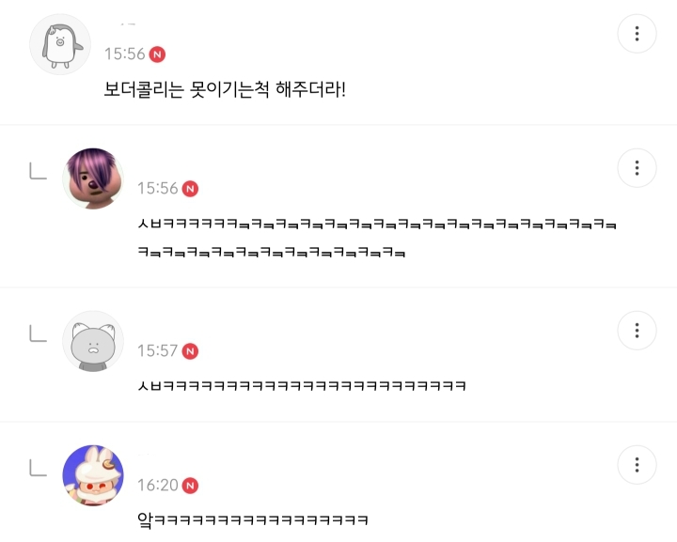Image resolution: width=677 pixels, height=542 pixels.
Task: Click the 15:57 timestamp
Action: [157, 351]
